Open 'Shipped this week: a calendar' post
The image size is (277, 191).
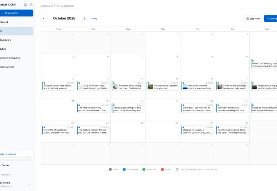pyautogui.click(x=197, y=130)
